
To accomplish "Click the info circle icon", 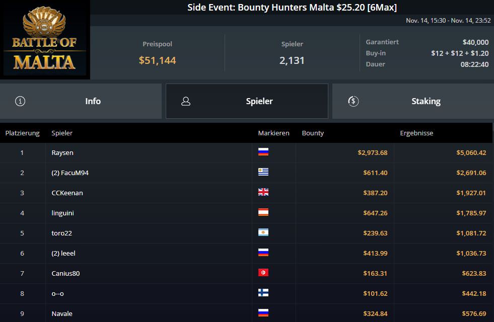I will pyautogui.click(x=20, y=101).
